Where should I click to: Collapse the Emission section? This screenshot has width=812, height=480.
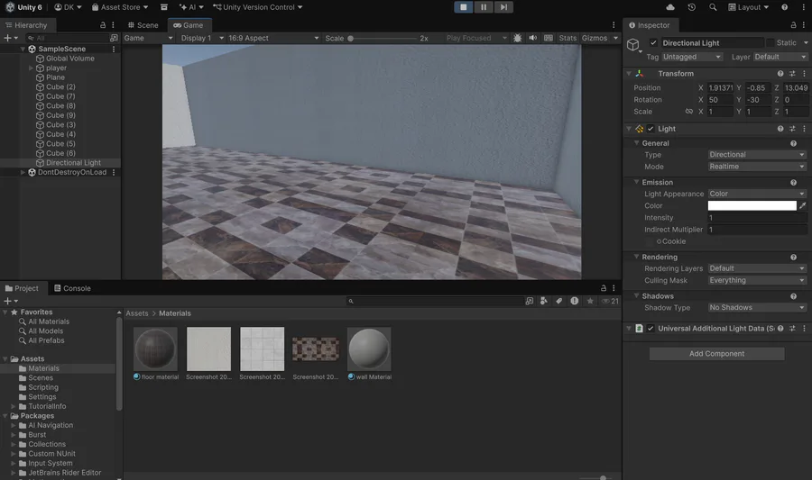coord(636,183)
